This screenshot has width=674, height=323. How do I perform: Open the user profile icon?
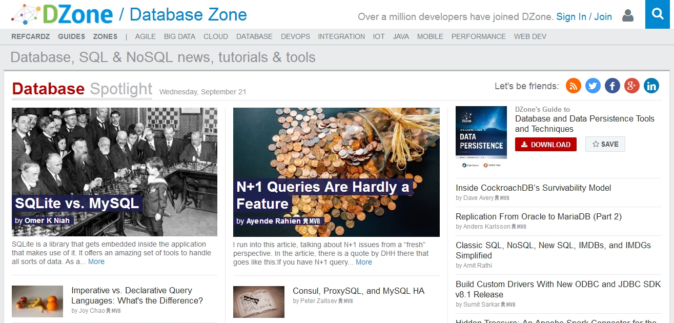pos(627,15)
